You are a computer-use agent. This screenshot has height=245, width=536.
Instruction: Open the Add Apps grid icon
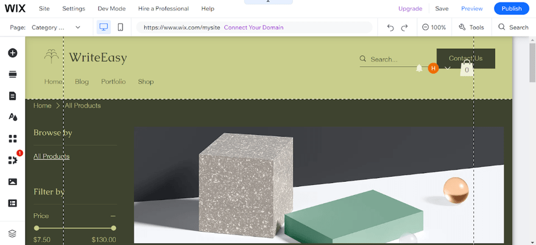[x=13, y=139]
